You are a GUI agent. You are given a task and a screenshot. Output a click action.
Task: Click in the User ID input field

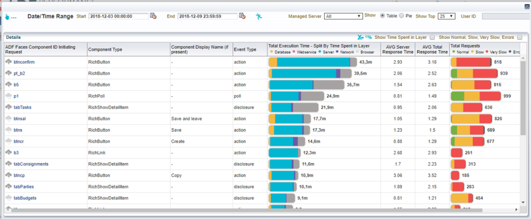point(506,16)
